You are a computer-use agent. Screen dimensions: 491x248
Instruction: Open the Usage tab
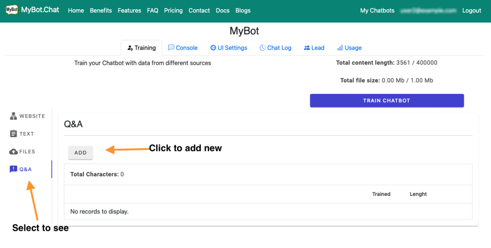(x=349, y=48)
